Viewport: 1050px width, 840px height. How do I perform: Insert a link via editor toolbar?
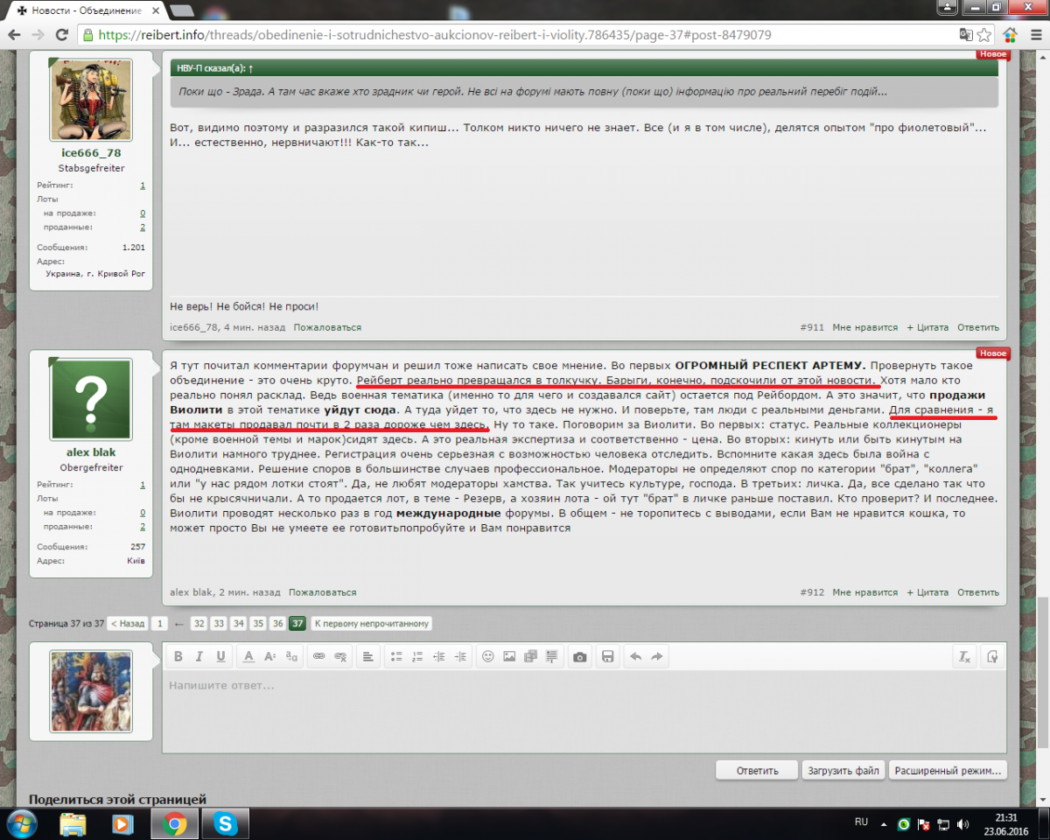pyautogui.click(x=319, y=656)
